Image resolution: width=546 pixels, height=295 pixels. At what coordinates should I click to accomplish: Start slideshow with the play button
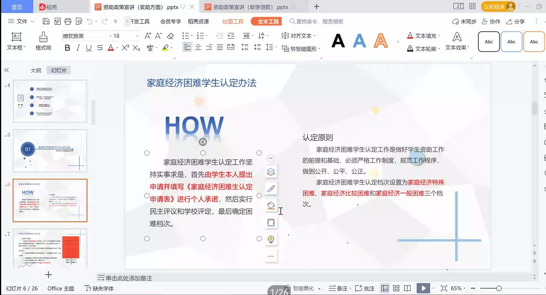423,288
